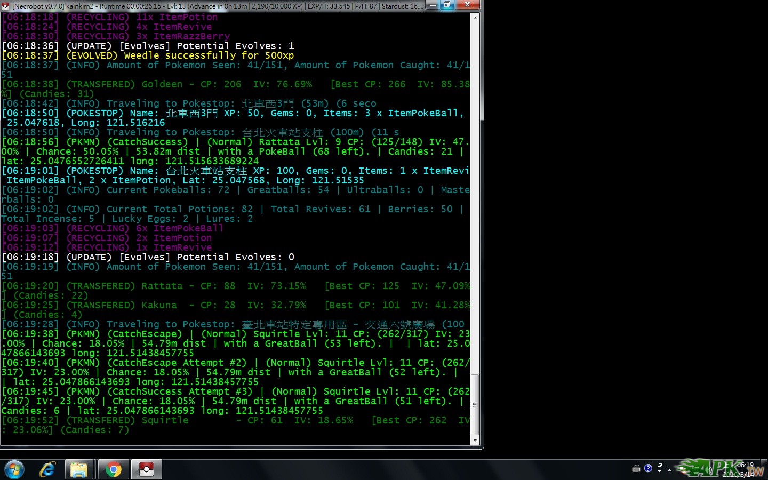Click the '(RECYCLING) 6x ItemPokeBall' line
This screenshot has height=480, width=768.
click(113, 228)
